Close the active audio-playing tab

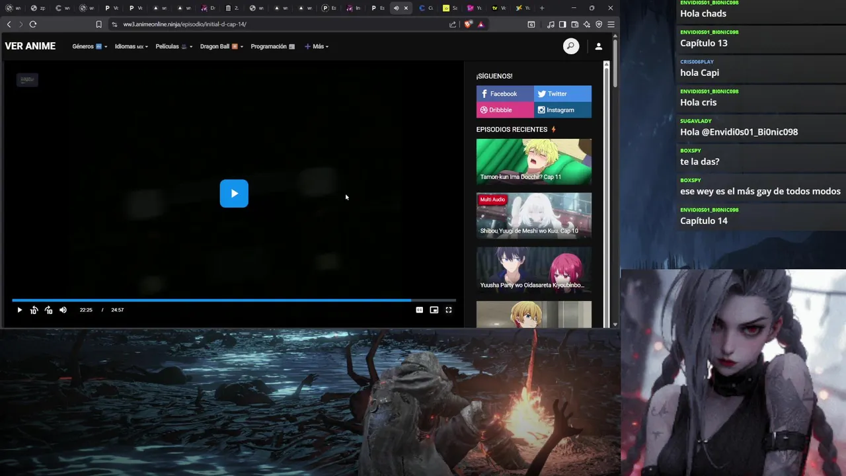point(406,8)
